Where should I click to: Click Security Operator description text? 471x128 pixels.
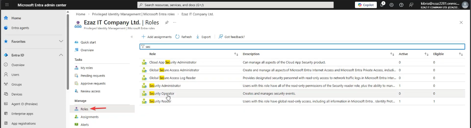[x=269, y=93]
